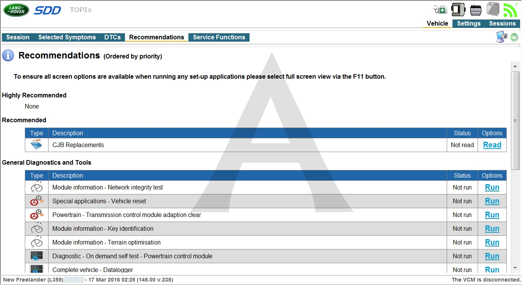Switch to the Service Functions tab

click(x=219, y=37)
